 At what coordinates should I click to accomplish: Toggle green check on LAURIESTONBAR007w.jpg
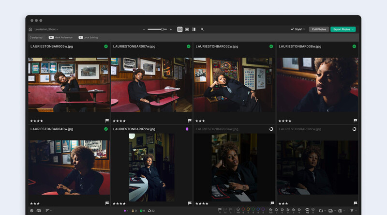(x=189, y=46)
